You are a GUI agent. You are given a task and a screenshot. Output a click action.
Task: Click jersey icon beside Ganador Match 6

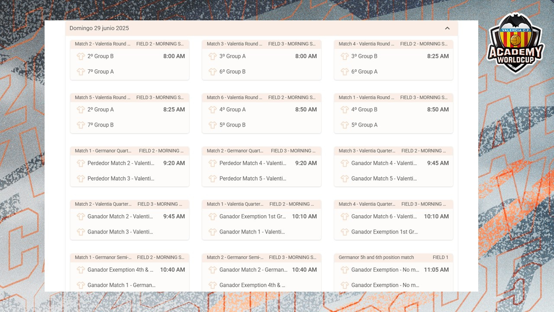pos(345,217)
